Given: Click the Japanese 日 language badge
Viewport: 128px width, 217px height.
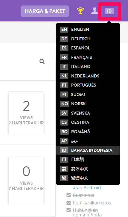Looking at the screenshot, I should tap(64, 160).
